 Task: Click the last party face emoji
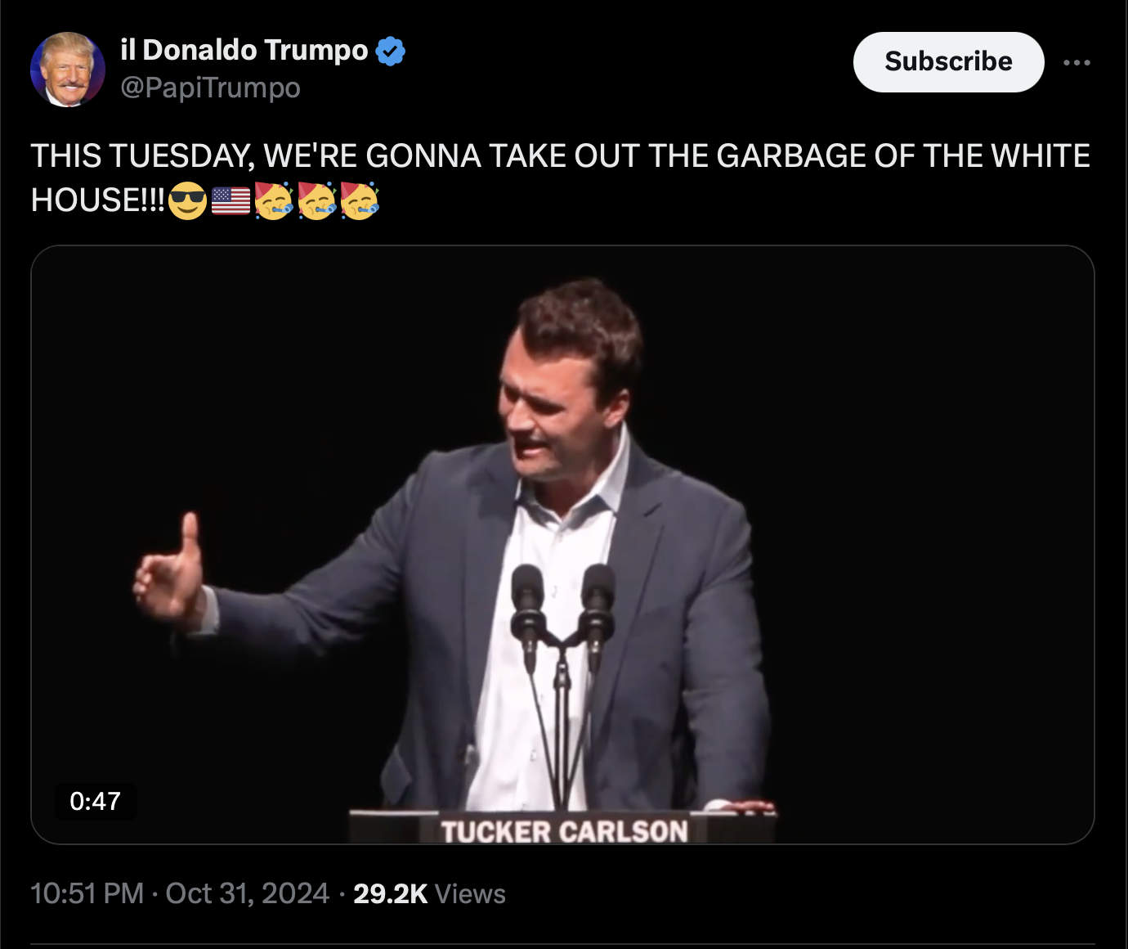pyautogui.click(x=360, y=200)
